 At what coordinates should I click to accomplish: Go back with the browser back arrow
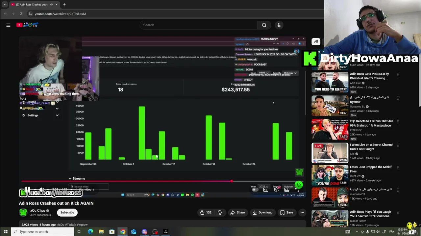pos(5,14)
